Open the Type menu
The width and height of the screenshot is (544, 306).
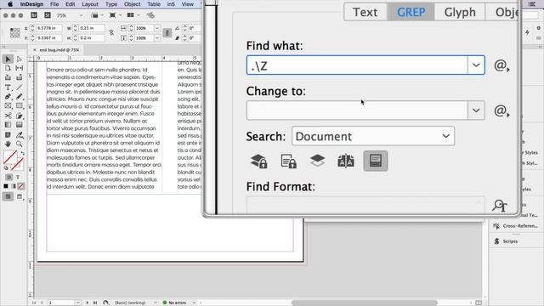pyautogui.click(x=111, y=4)
